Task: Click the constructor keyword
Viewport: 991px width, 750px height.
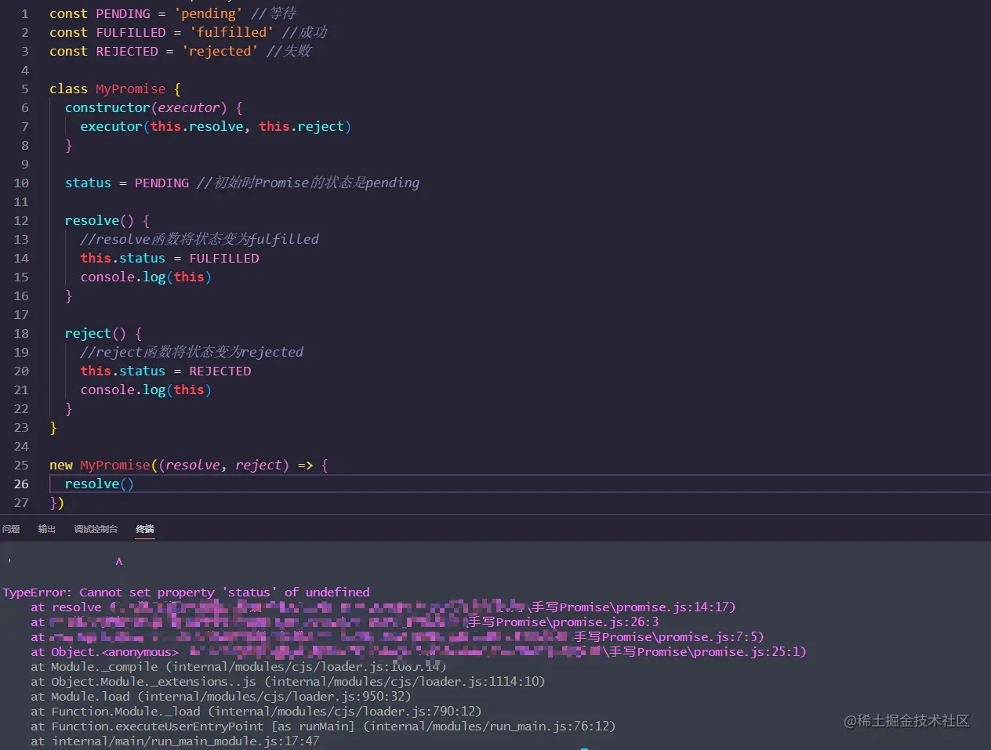Action: pos(107,107)
